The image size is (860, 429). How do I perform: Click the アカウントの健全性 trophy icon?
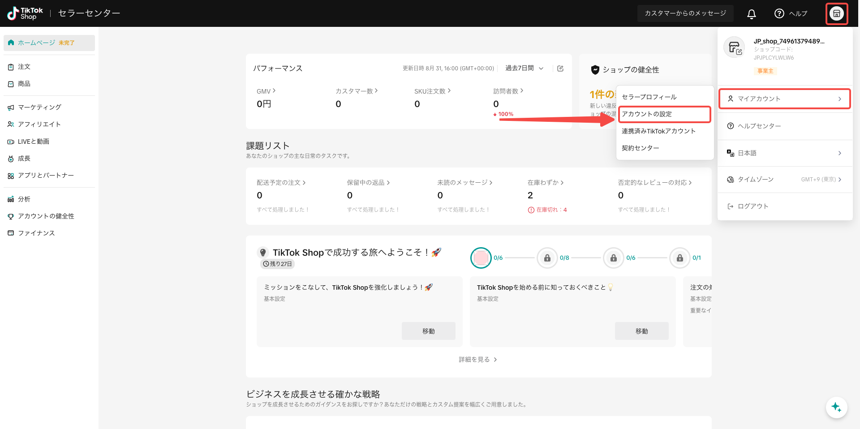pyautogui.click(x=11, y=216)
